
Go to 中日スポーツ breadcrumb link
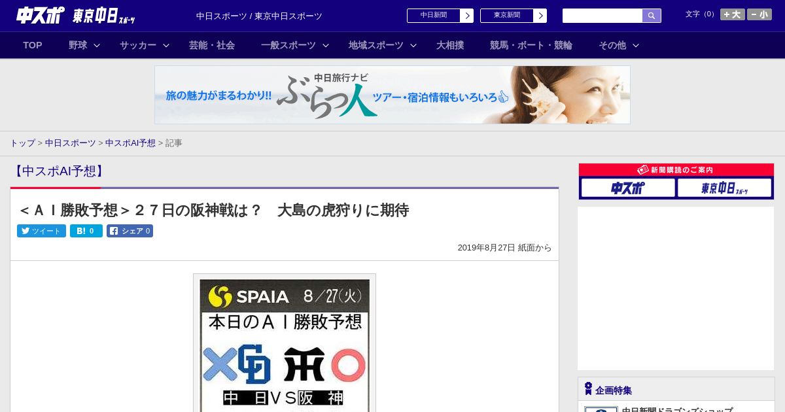click(71, 143)
